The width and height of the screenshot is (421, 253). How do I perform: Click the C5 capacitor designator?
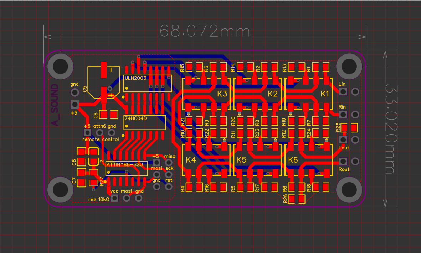coord(85,89)
